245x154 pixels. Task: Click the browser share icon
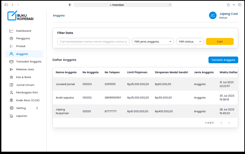coord(228,5)
